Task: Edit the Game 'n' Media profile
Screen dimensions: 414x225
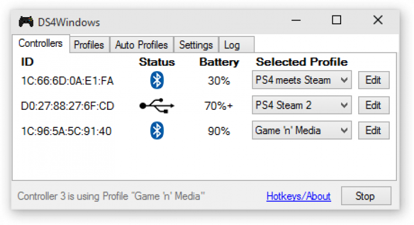Action: coord(373,131)
